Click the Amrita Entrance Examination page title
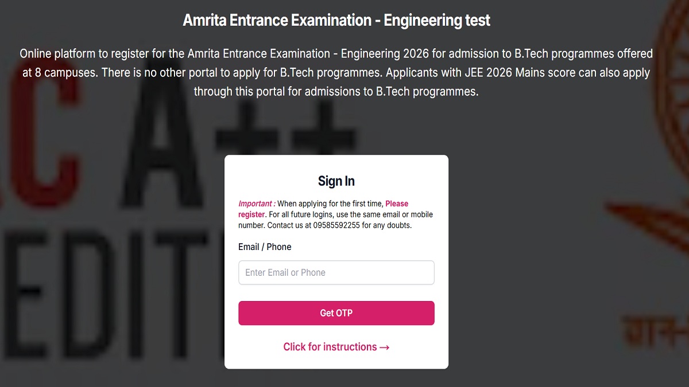689x387 pixels. pyautogui.click(x=336, y=21)
